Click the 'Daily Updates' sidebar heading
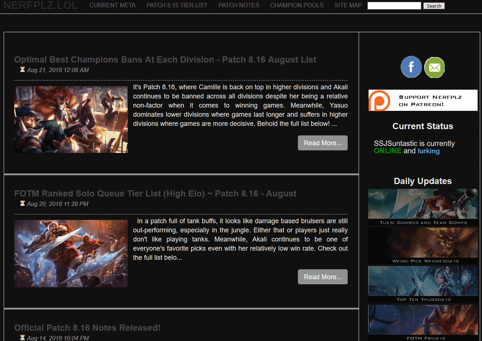Screen dimensions: 482x341 (423, 181)
